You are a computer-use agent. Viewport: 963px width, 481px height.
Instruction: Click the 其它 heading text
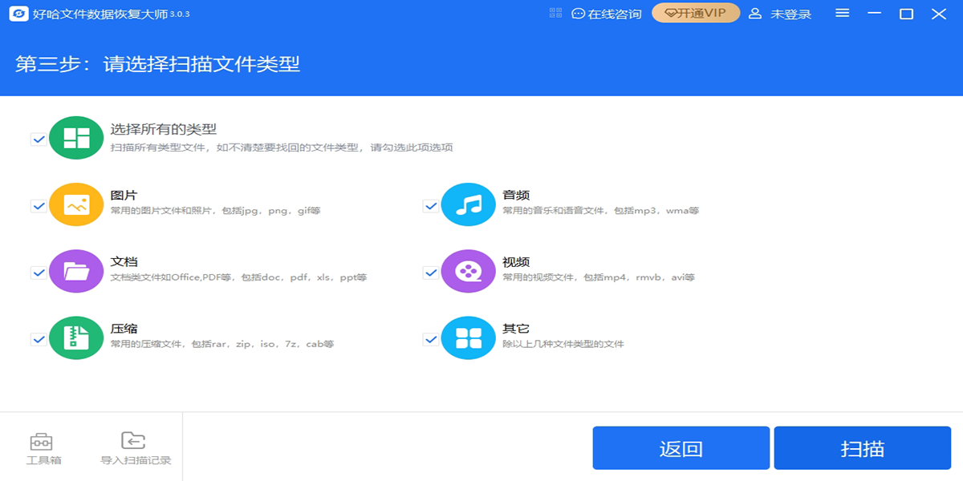coord(516,329)
